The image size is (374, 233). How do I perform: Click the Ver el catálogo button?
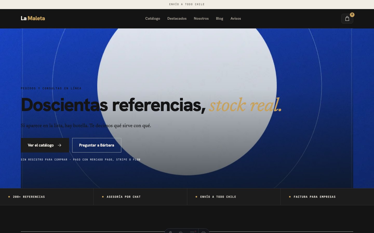[45, 145]
